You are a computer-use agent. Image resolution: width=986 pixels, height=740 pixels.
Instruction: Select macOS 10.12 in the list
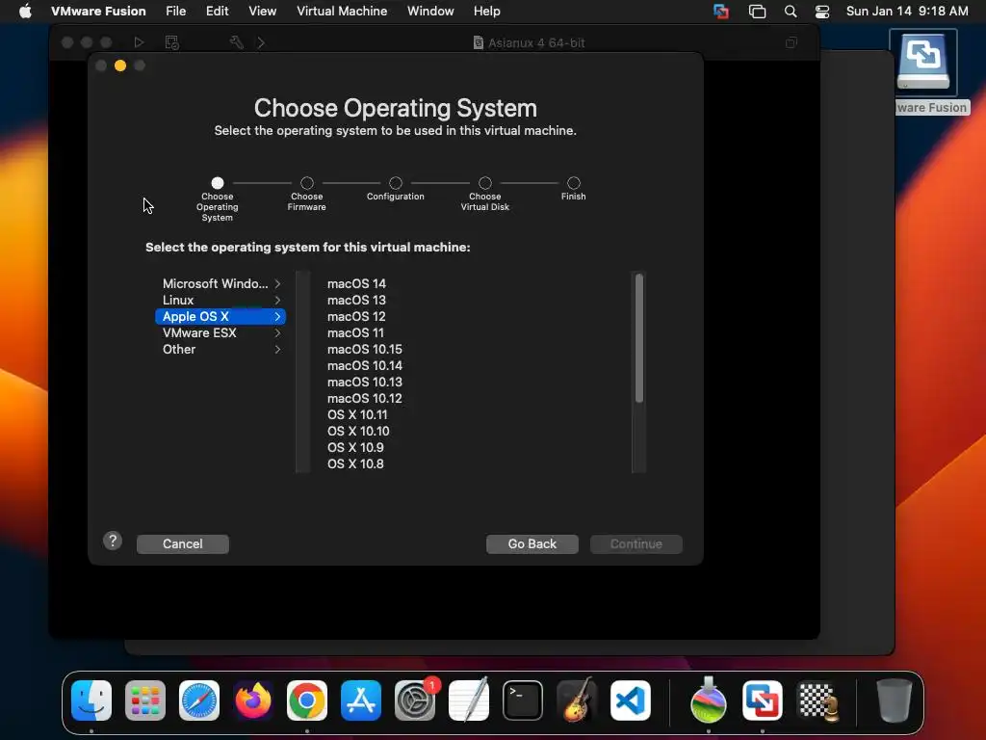pos(365,398)
